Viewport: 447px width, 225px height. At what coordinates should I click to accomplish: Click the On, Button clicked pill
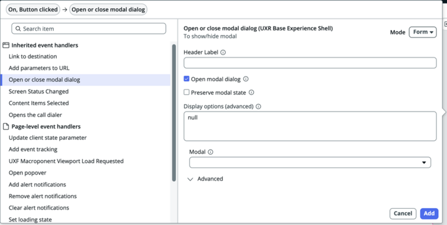(33, 9)
